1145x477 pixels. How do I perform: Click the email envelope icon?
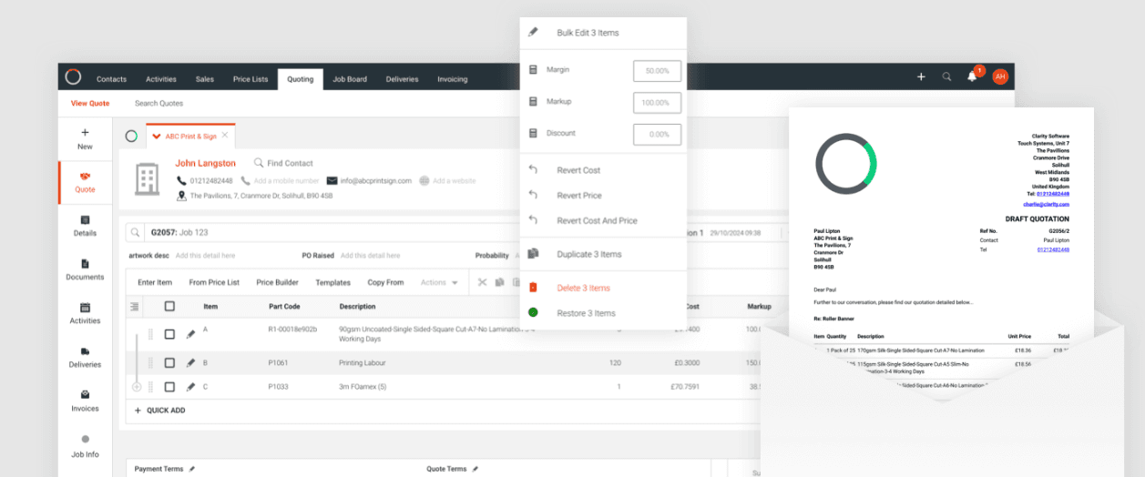[x=332, y=180]
